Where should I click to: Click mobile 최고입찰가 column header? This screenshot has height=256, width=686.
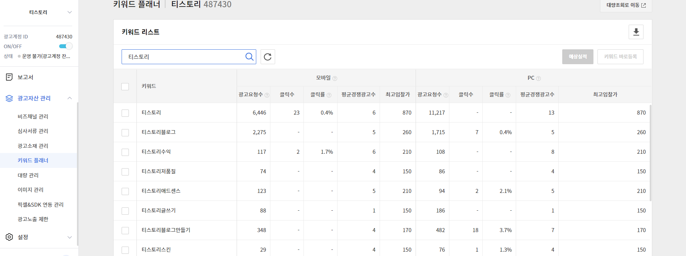[x=397, y=94]
